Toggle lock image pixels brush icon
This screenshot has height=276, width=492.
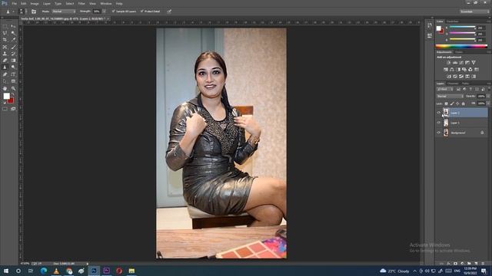(452, 103)
